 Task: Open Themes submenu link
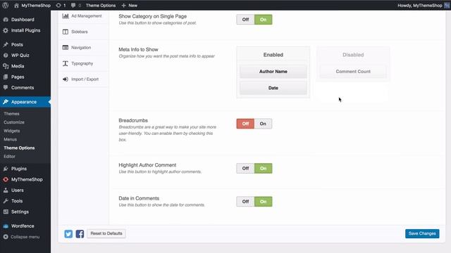coord(11,114)
